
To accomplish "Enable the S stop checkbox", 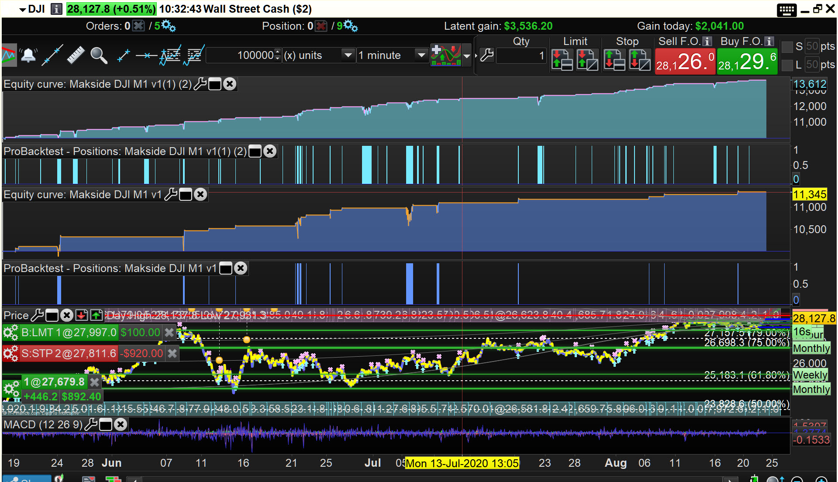I will pyautogui.click(x=787, y=47).
